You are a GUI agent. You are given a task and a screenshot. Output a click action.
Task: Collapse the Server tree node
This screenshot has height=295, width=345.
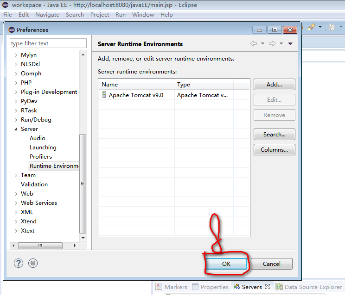point(16,129)
